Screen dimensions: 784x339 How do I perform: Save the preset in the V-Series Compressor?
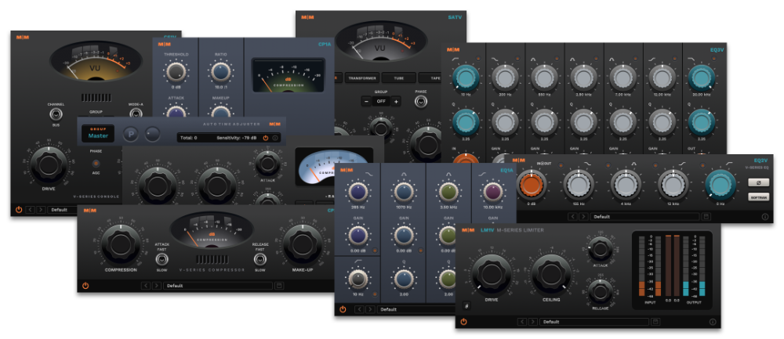tap(279, 286)
